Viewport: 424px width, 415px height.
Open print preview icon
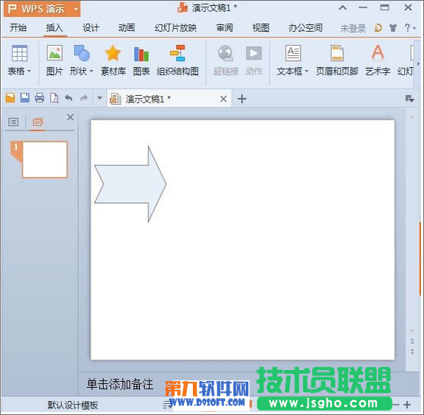click(x=54, y=98)
